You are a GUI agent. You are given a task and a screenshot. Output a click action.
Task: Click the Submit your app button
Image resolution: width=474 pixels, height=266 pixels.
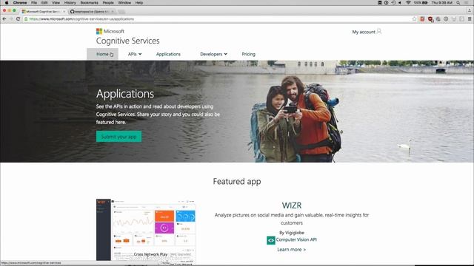[x=118, y=136]
